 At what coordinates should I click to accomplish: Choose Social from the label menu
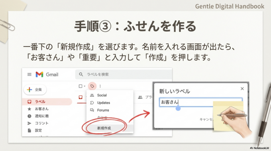[110, 95]
